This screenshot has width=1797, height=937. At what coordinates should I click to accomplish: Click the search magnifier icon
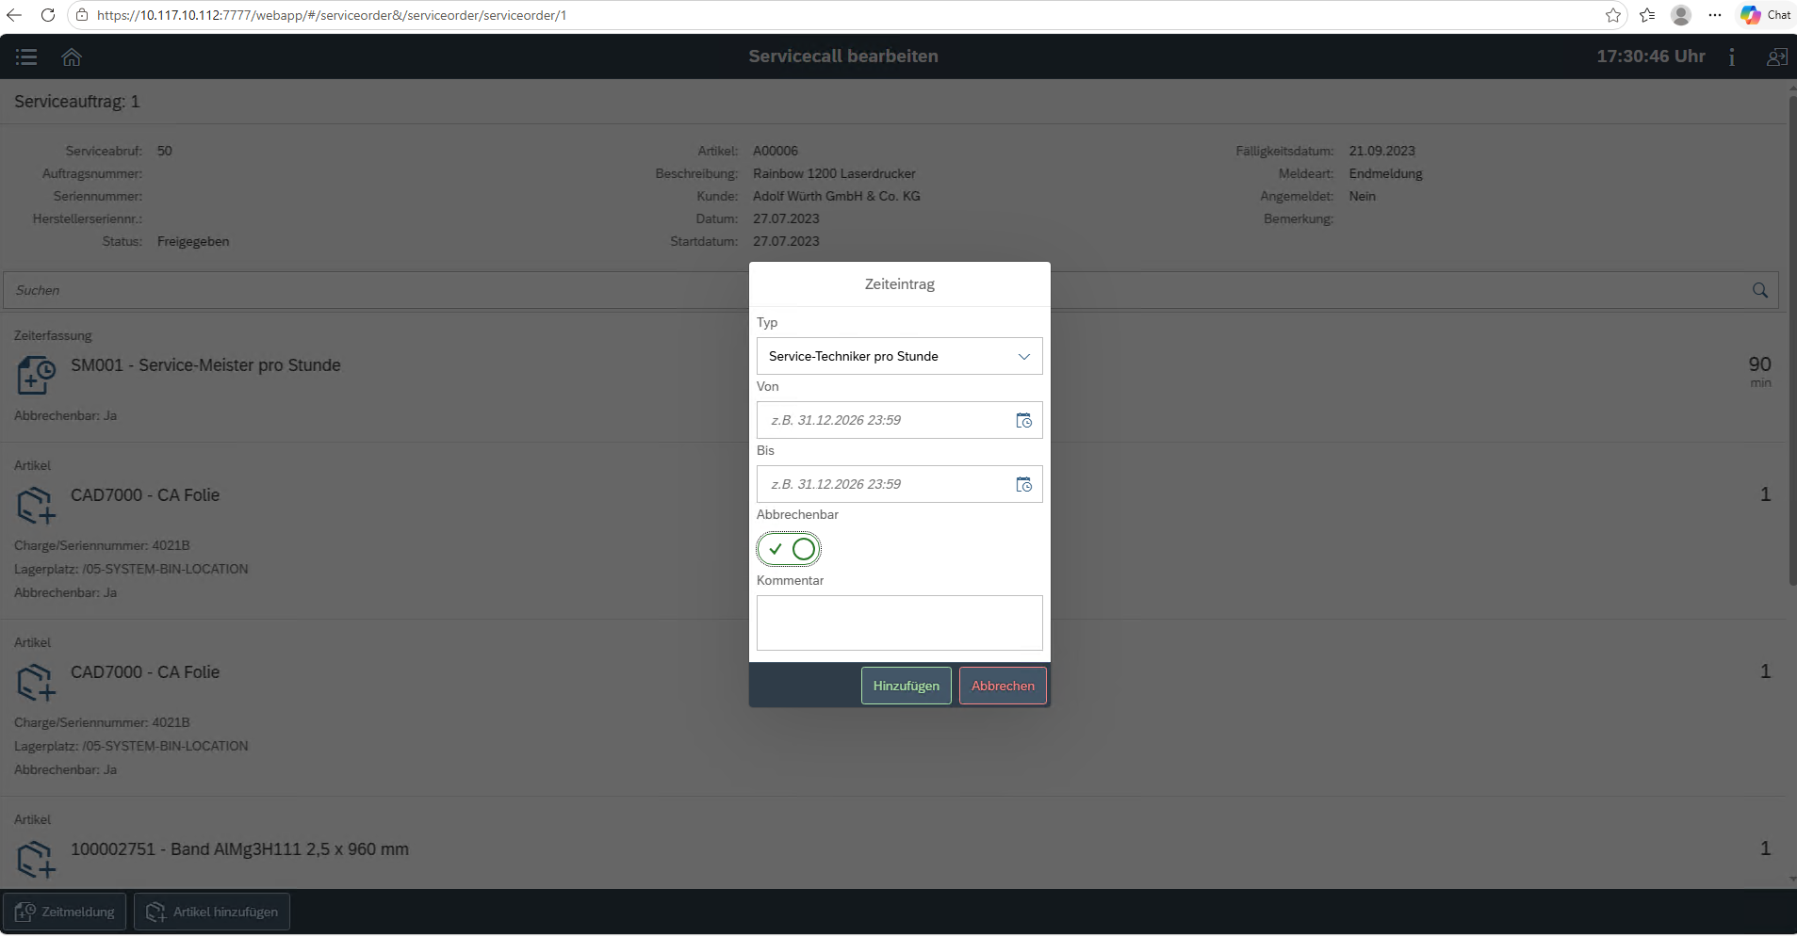coord(1759,290)
